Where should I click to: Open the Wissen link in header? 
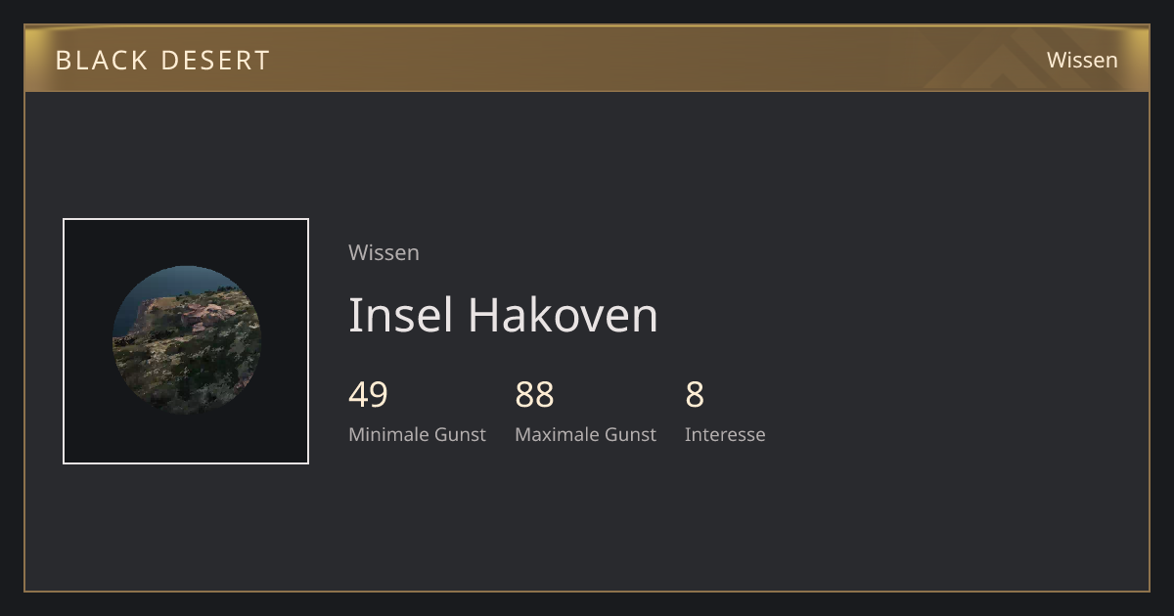click(1082, 60)
